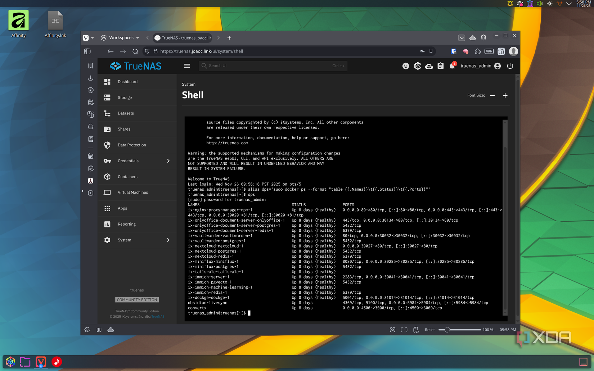594x371 pixels.
Task: Open the Vivaldi calendar panel icon
Action: pyautogui.click(x=90, y=156)
